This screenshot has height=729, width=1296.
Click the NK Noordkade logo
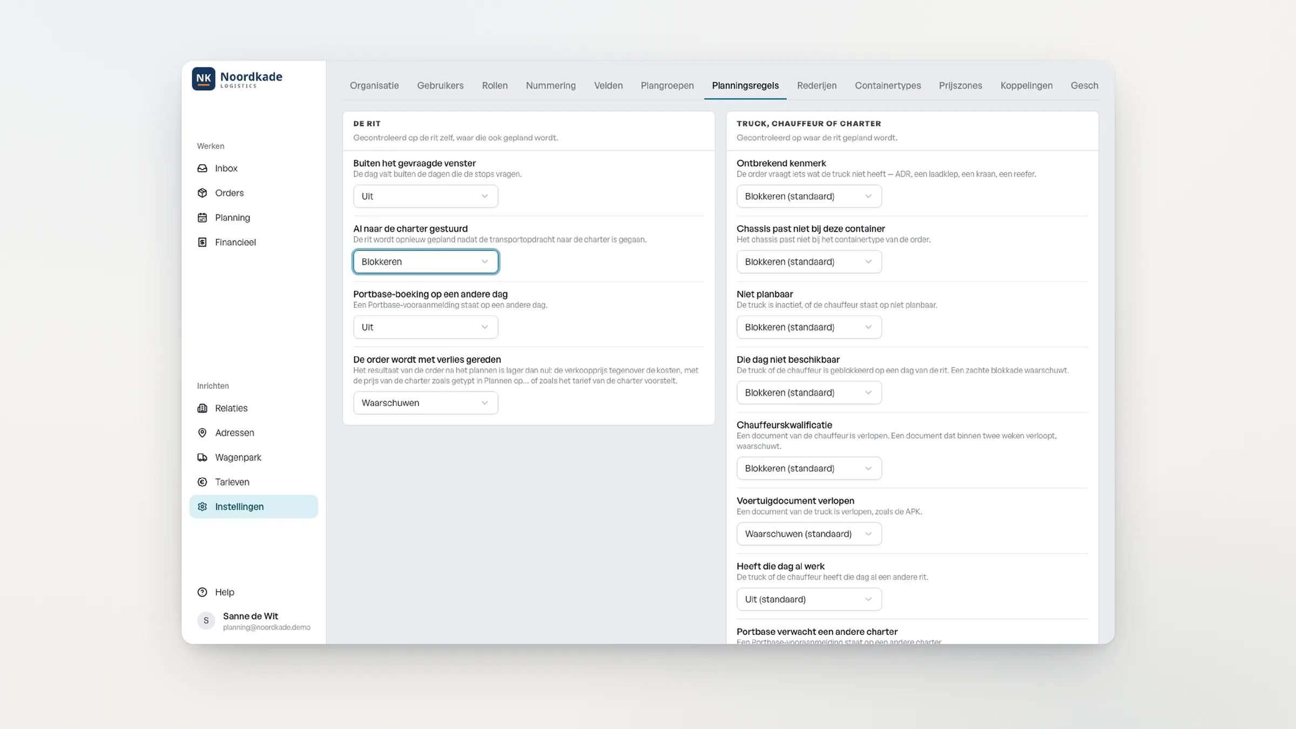[237, 79]
